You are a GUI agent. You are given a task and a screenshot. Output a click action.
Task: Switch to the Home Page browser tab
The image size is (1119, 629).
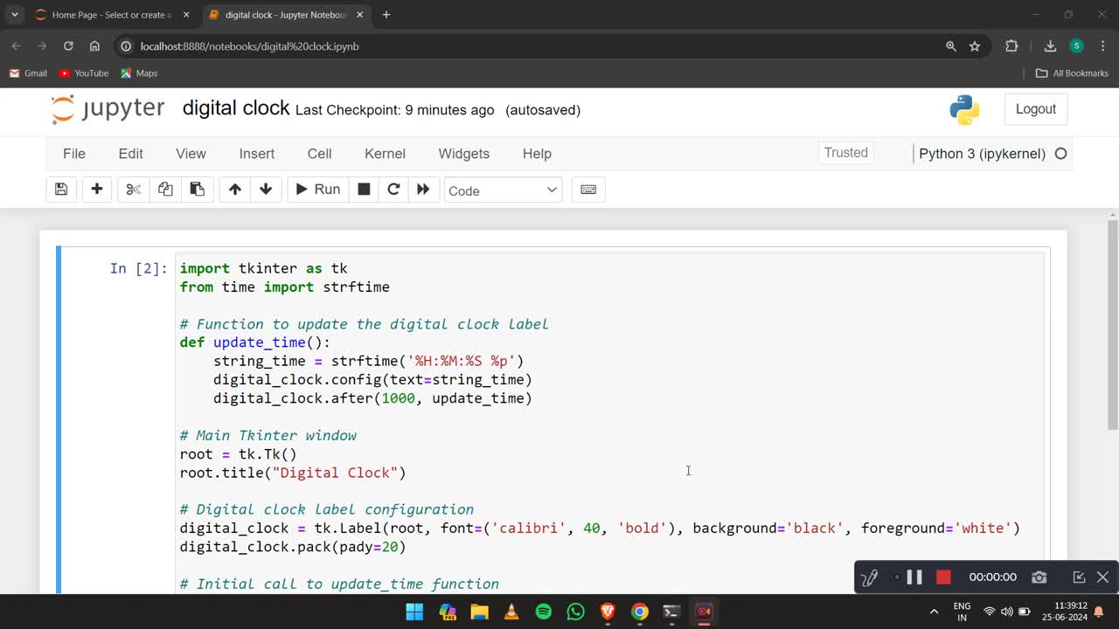[x=112, y=15]
